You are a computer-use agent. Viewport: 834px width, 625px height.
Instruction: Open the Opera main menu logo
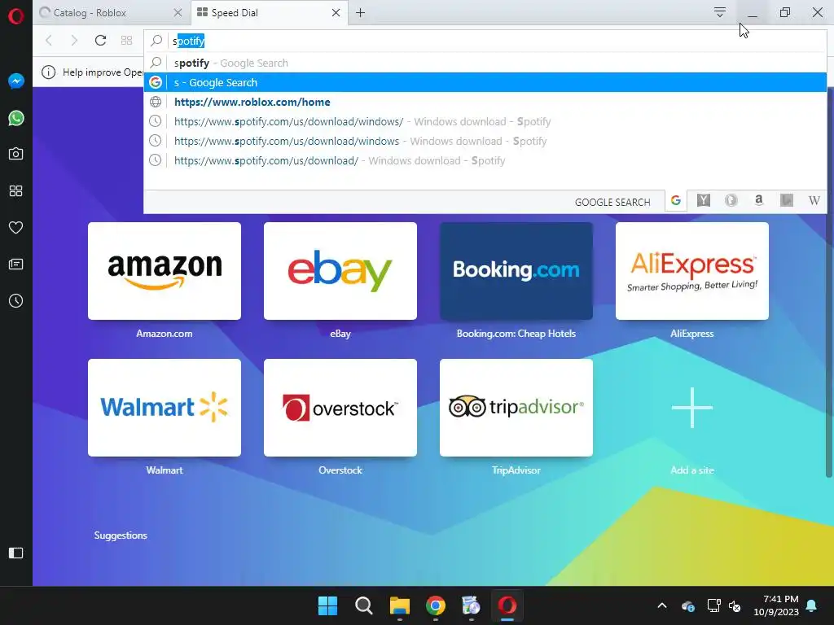16,16
